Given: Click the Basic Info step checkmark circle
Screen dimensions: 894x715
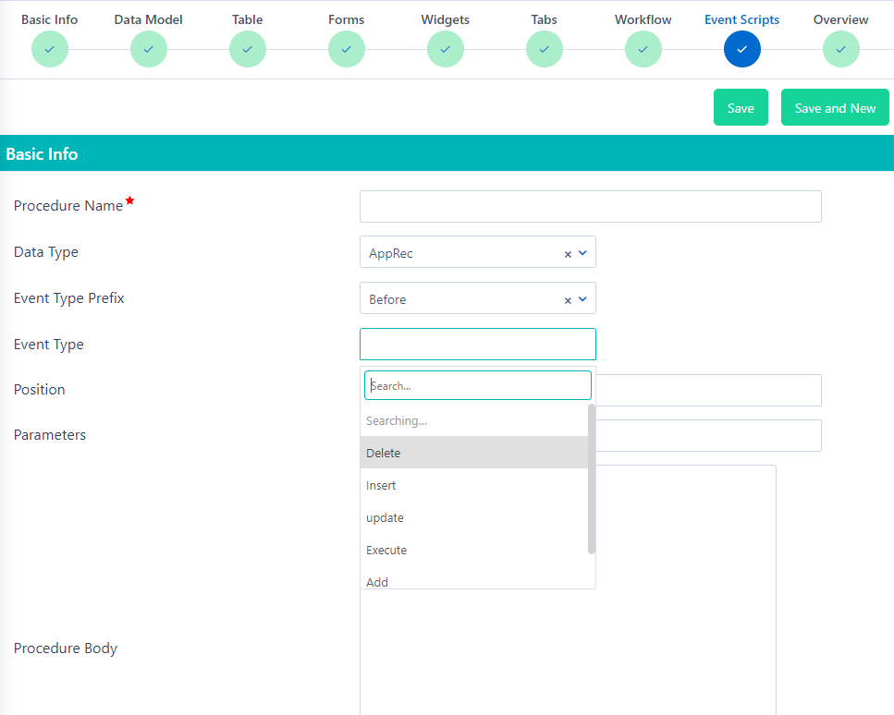Looking at the screenshot, I should pos(50,49).
